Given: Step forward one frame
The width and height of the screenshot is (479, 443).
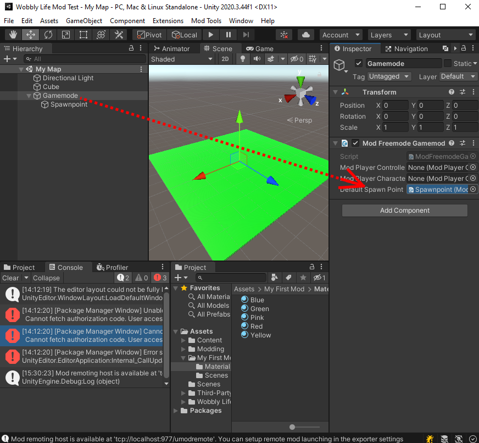Looking at the screenshot, I should tap(246, 35).
